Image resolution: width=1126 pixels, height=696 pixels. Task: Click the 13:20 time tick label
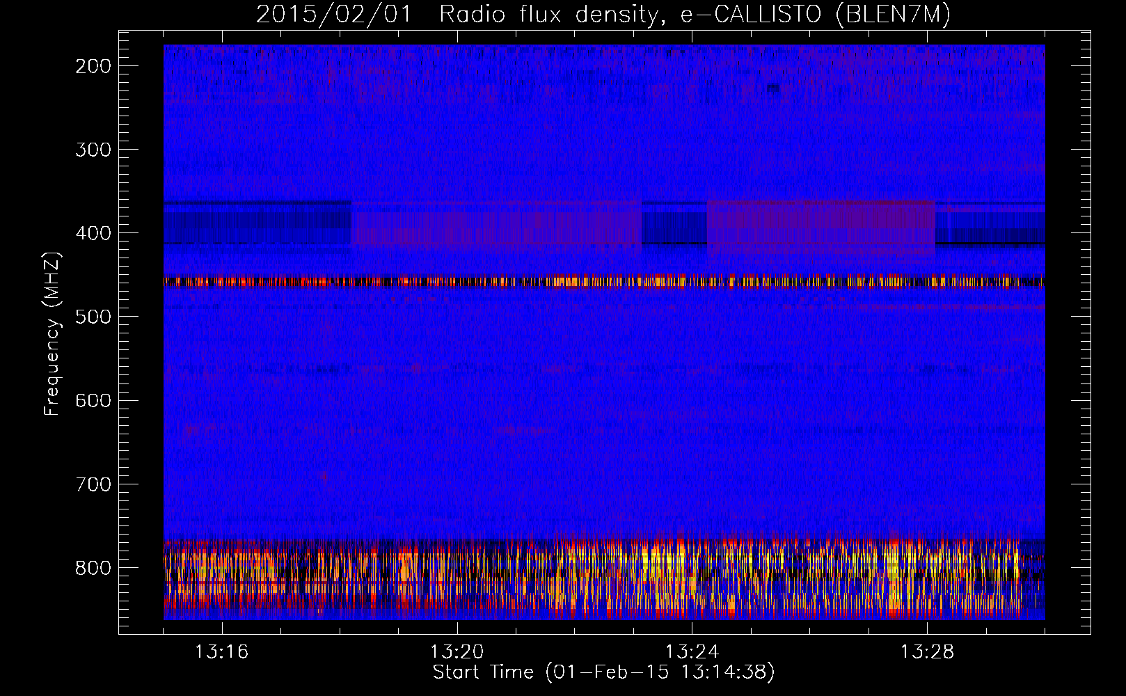[x=457, y=652]
